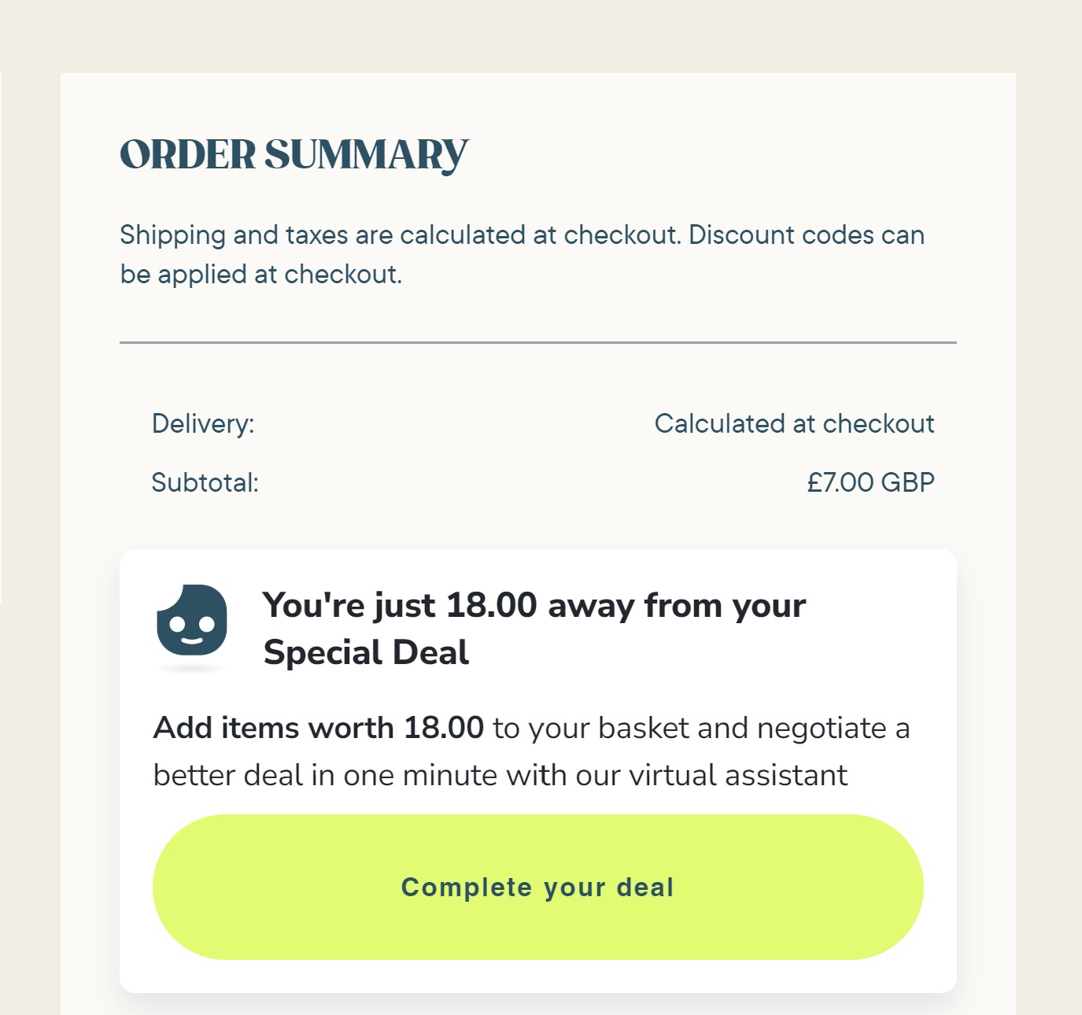Click the Complete your deal button
This screenshot has width=1082, height=1015.
[x=537, y=887]
